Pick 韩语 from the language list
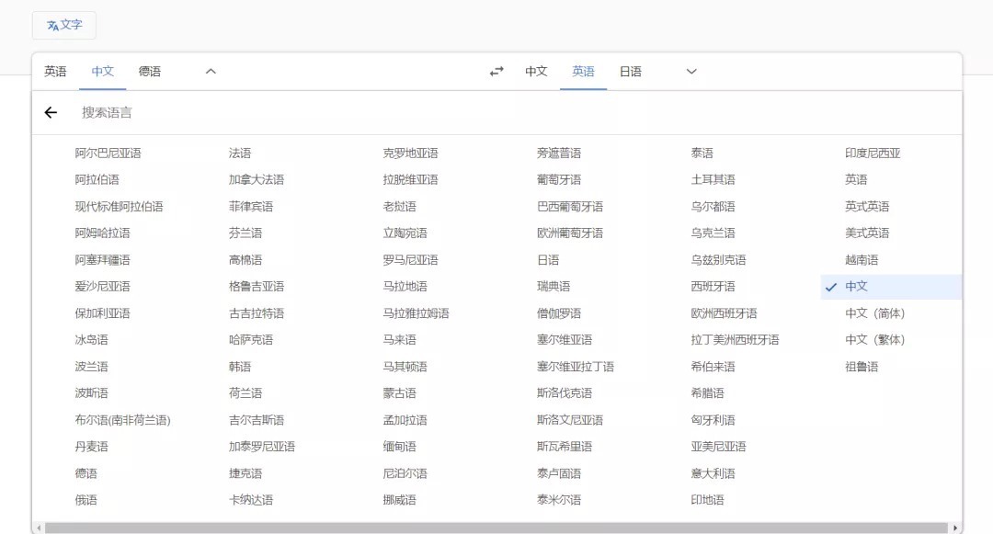Image resolution: width=993 pixels, height=534 pixels. pos(240,367)
